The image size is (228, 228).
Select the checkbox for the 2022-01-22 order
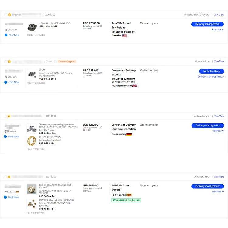[x=5, y=62]
